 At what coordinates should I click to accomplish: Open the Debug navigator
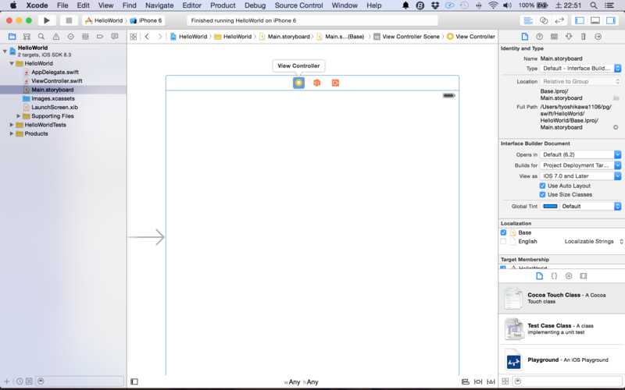pyautogui.click(x=85, y=37)
